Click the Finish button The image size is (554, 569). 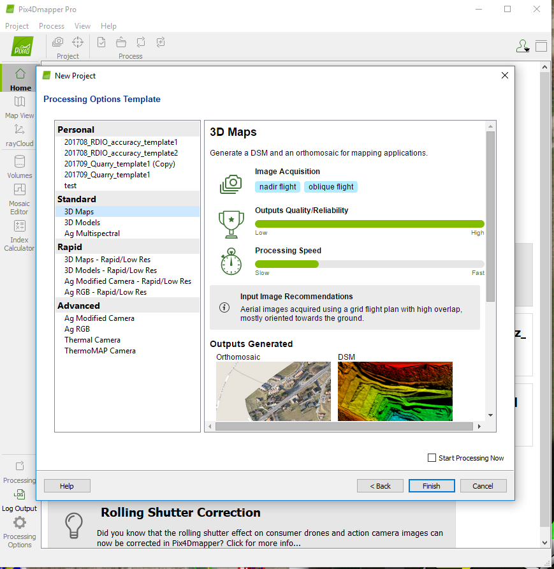432,485
